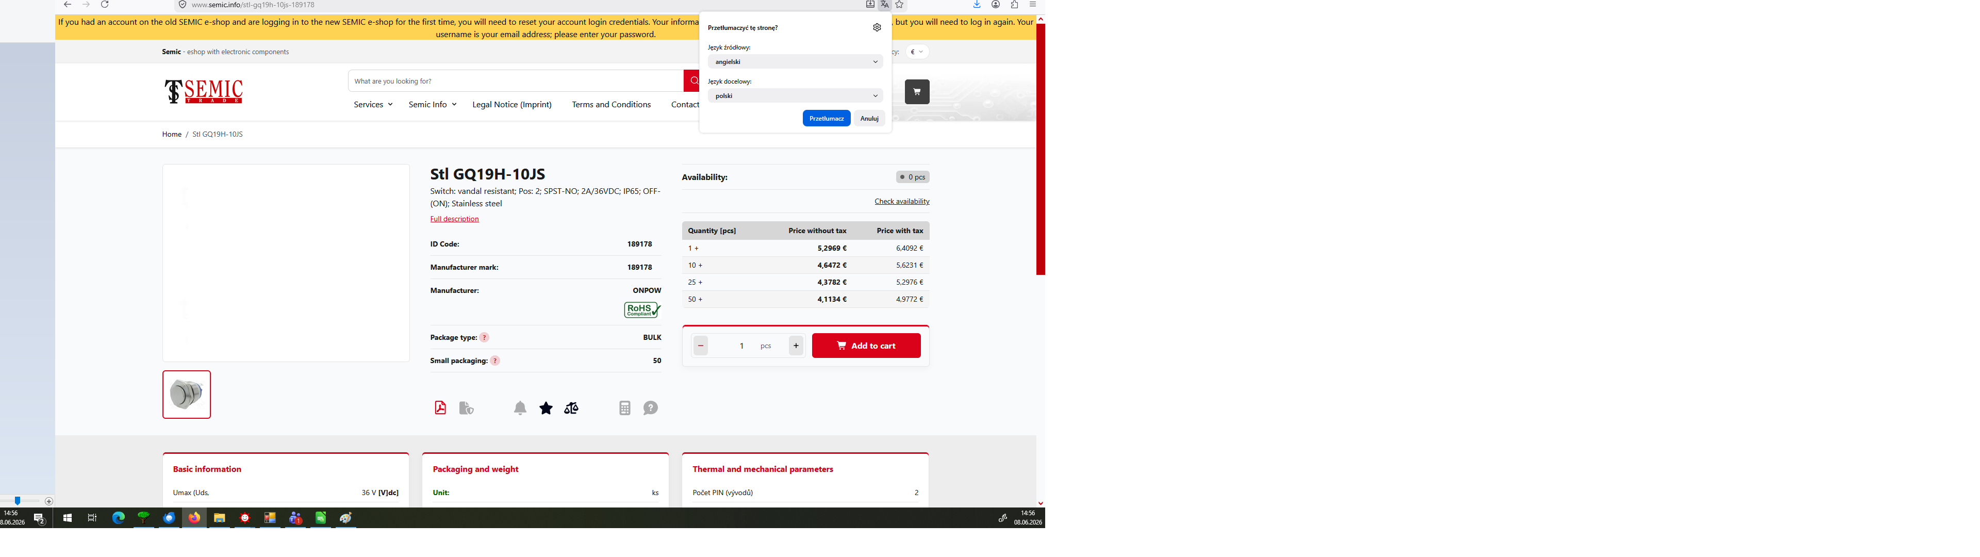Open Microsoft Edge from taskbar
Screen dimensions: 1980x557
[119, 518]
